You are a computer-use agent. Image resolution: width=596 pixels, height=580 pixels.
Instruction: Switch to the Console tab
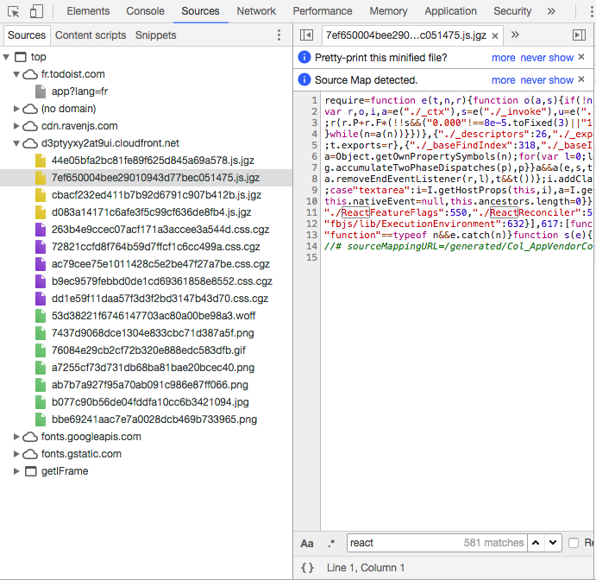(x=145, y=11)
